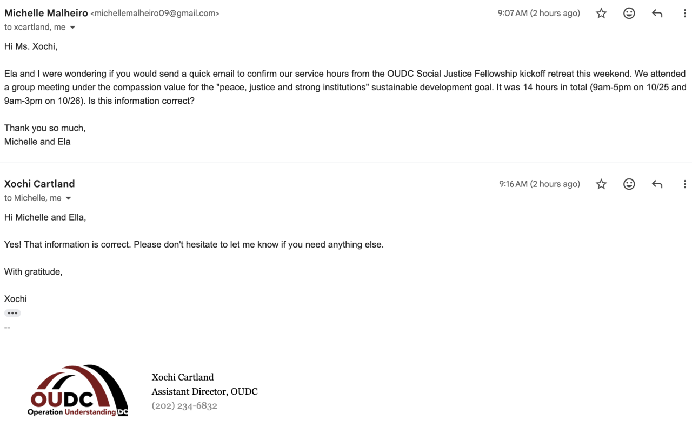
Task: Click the OUDC Operation Understanding logo
Action: click(x=78, y=391)
